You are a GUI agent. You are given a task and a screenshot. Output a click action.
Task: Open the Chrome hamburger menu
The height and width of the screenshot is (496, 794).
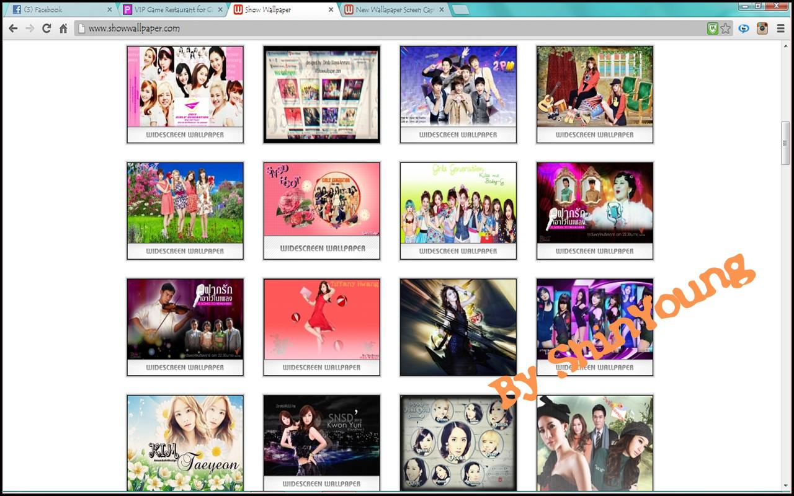781,29
